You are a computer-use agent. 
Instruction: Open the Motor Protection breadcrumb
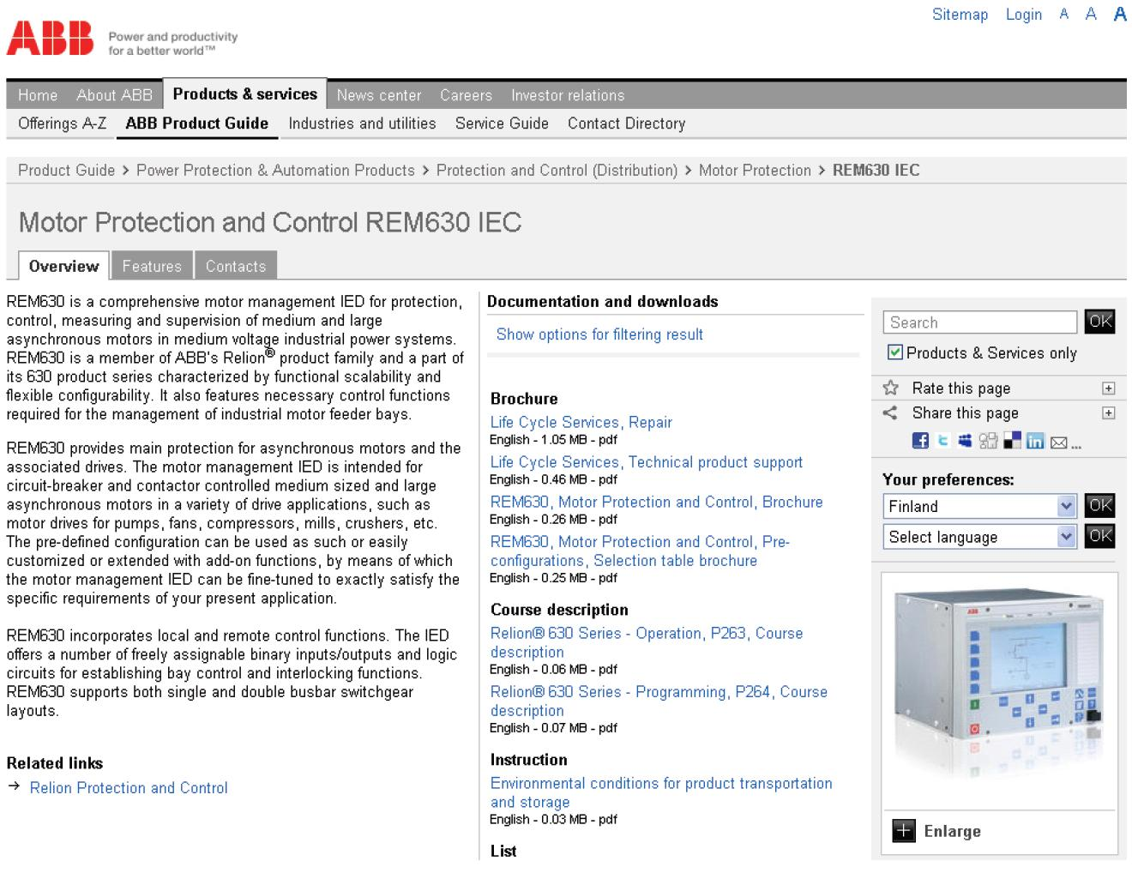(x=755, y=171)
